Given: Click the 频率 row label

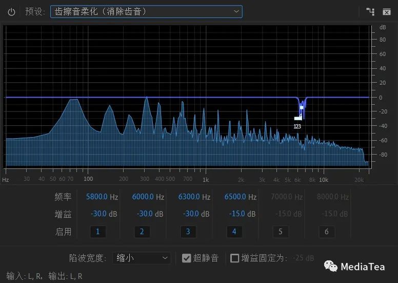Looking at the screenshot, I should (x=63, y=197).
